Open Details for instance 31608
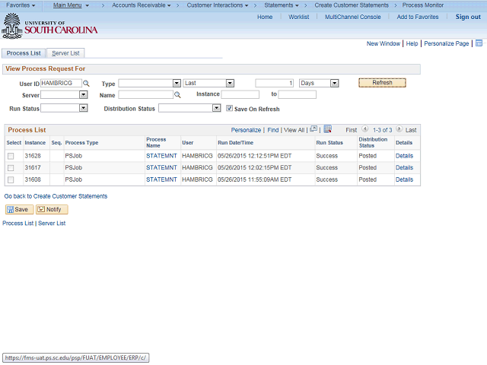 (404, 179)
